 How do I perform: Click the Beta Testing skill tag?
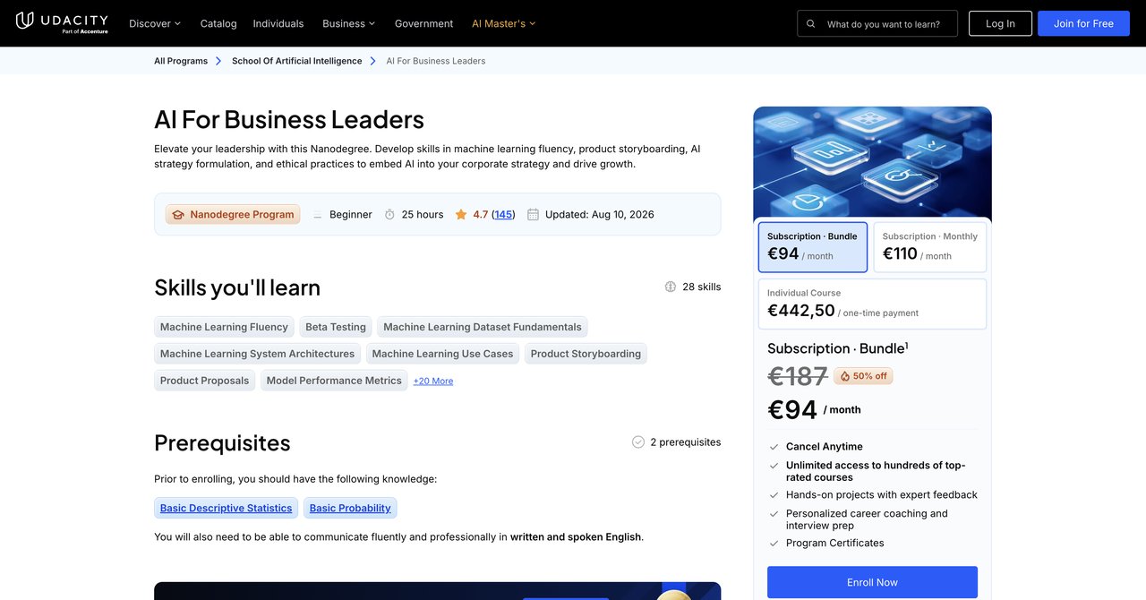pos(336,327)
